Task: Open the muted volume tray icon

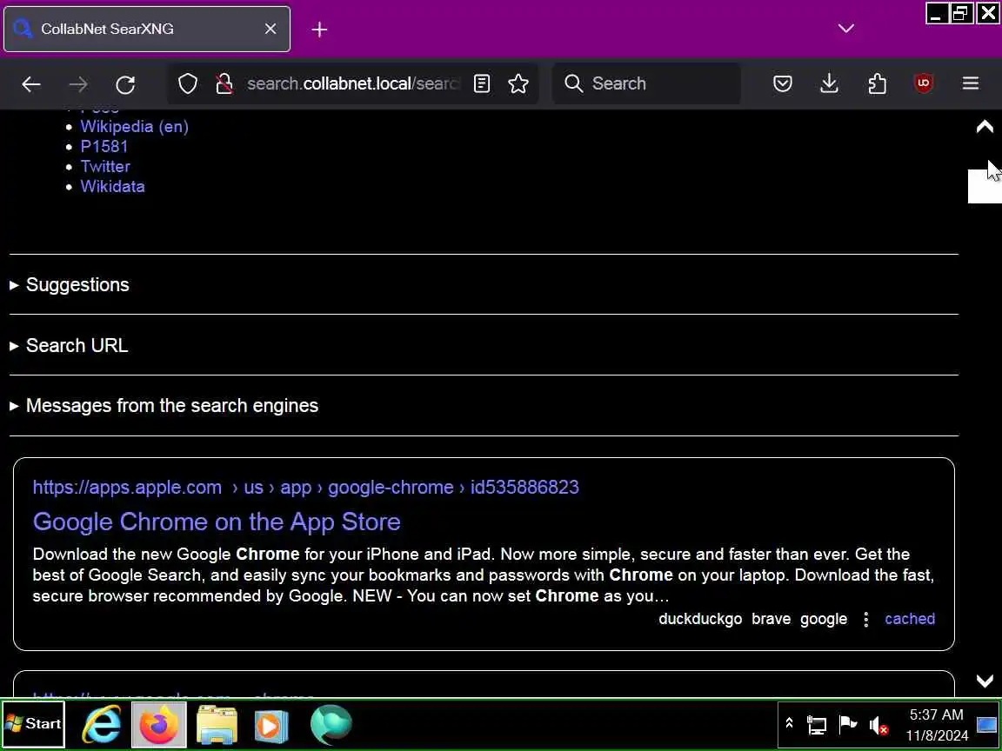Action: pyautogui.click(x=878, y=726)
